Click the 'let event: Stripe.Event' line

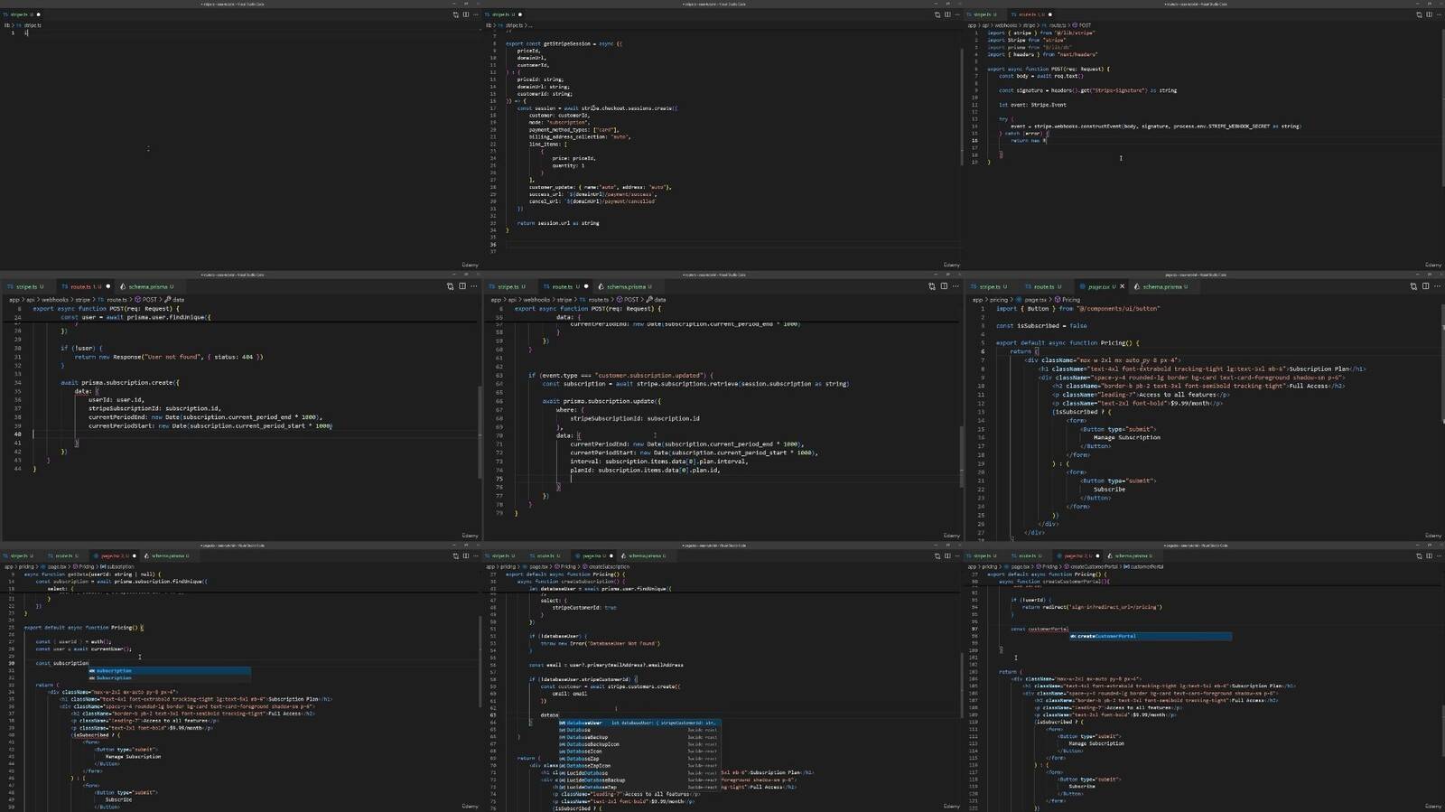[x=1032, y=105]
